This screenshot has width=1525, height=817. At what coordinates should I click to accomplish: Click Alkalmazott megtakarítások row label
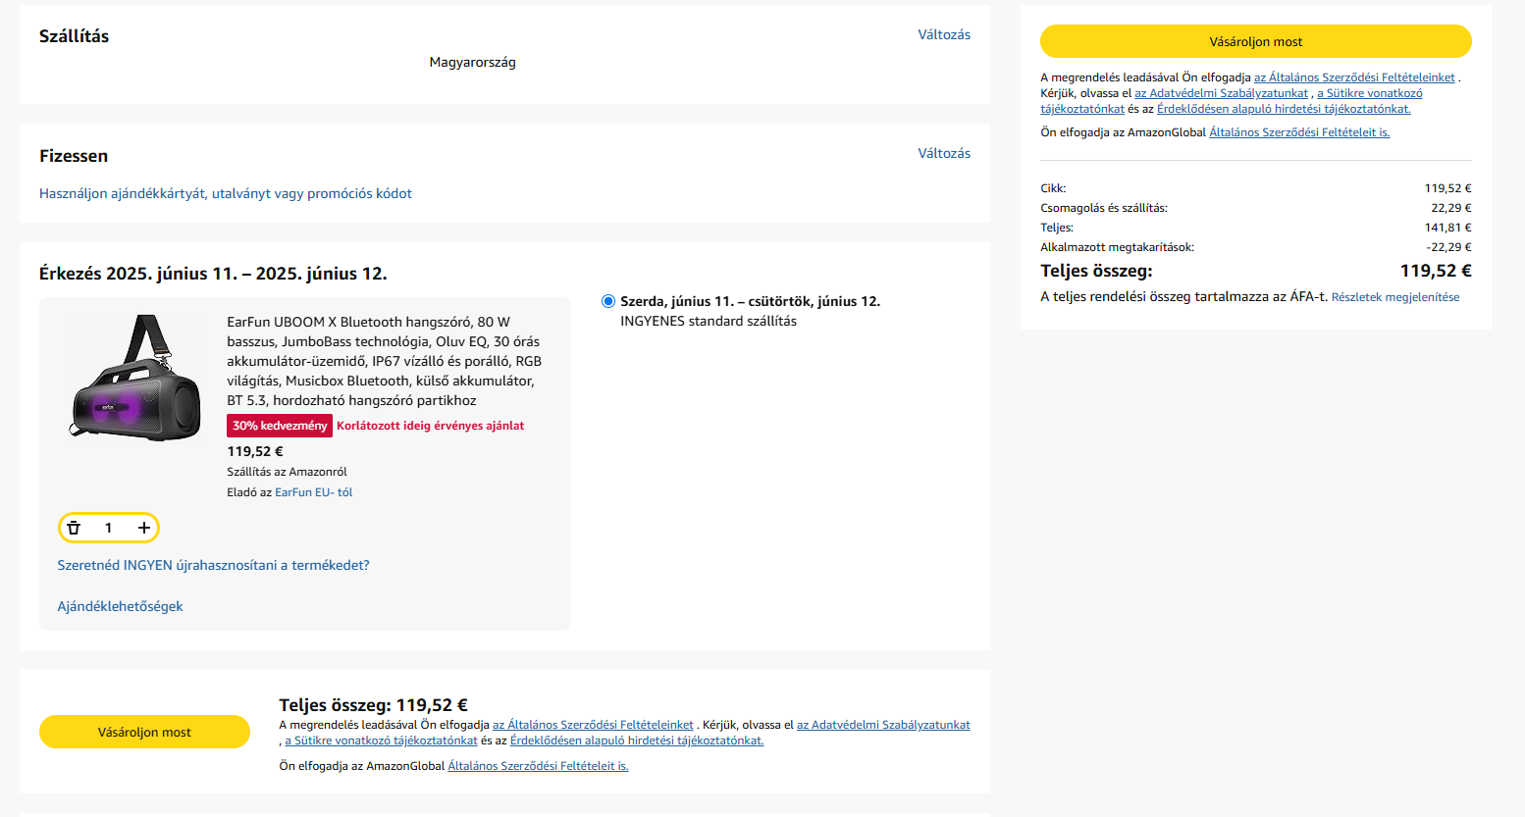click(1117, 247)
